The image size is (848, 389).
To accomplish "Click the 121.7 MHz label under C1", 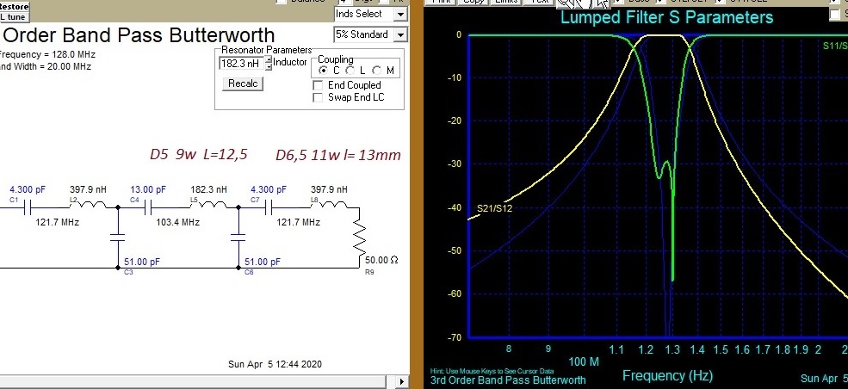I will coord(58,222).
